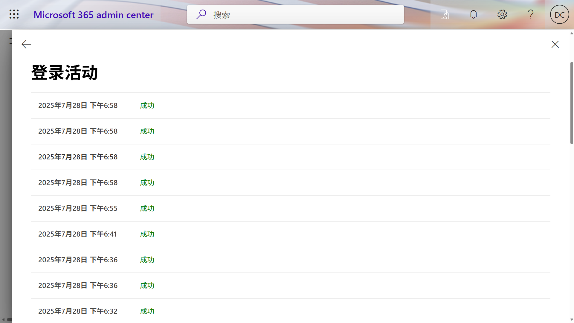Open the DC account avatar menu
Viewport: 574px width, 323px height.
click(x=559, y=14)
